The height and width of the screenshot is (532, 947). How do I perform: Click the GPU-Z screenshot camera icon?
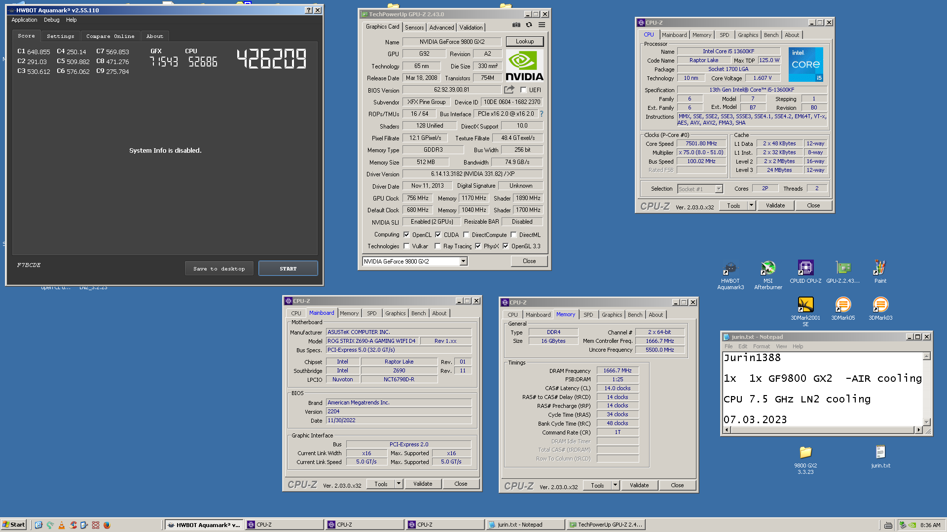[516, 25]
